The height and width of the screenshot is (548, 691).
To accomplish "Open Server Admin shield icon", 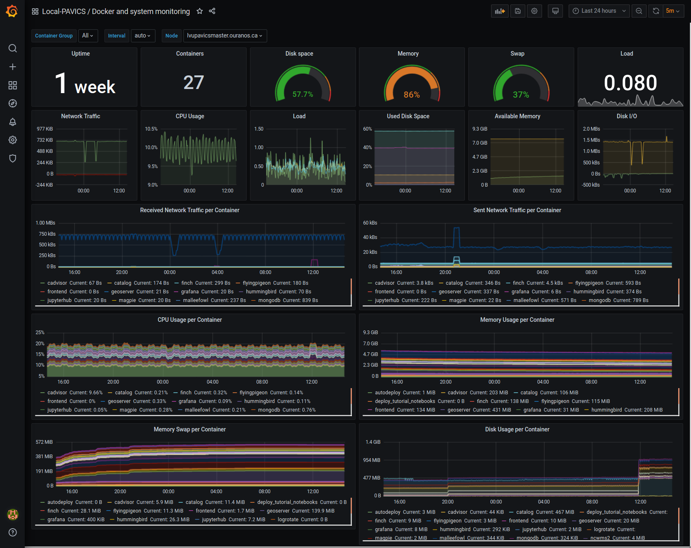I will point(12,158).
